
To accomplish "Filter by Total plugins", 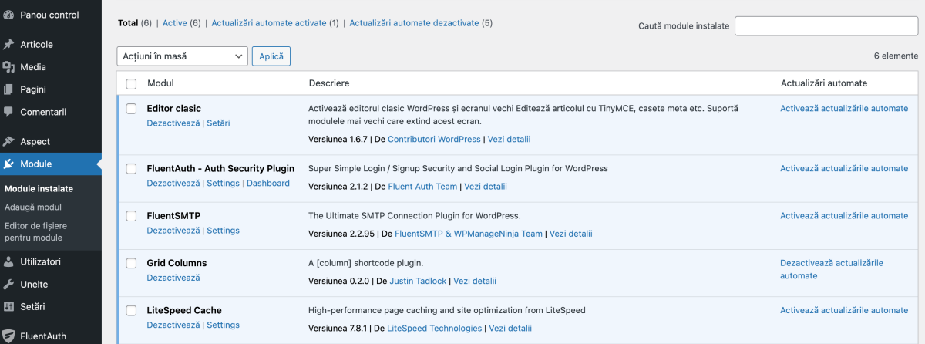I will coord(128,23).
